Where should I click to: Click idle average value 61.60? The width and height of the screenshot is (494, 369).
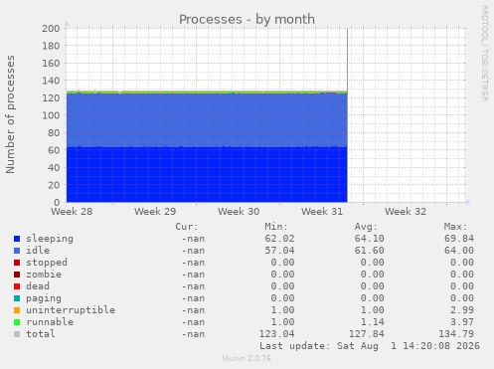tap(370, 251)
